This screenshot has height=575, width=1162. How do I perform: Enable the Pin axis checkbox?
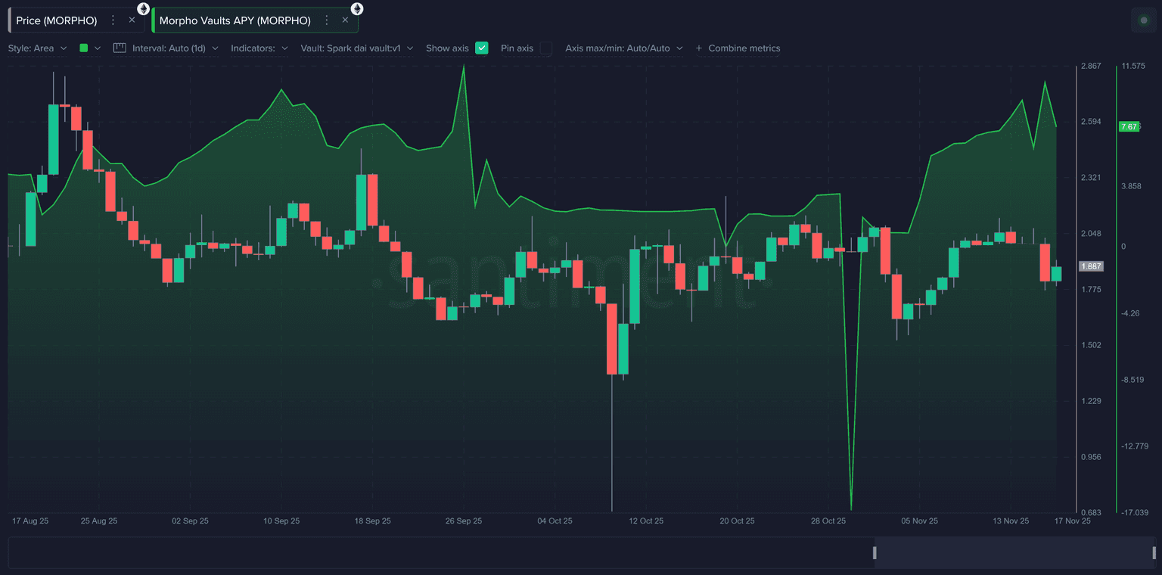tap(546, 48)
